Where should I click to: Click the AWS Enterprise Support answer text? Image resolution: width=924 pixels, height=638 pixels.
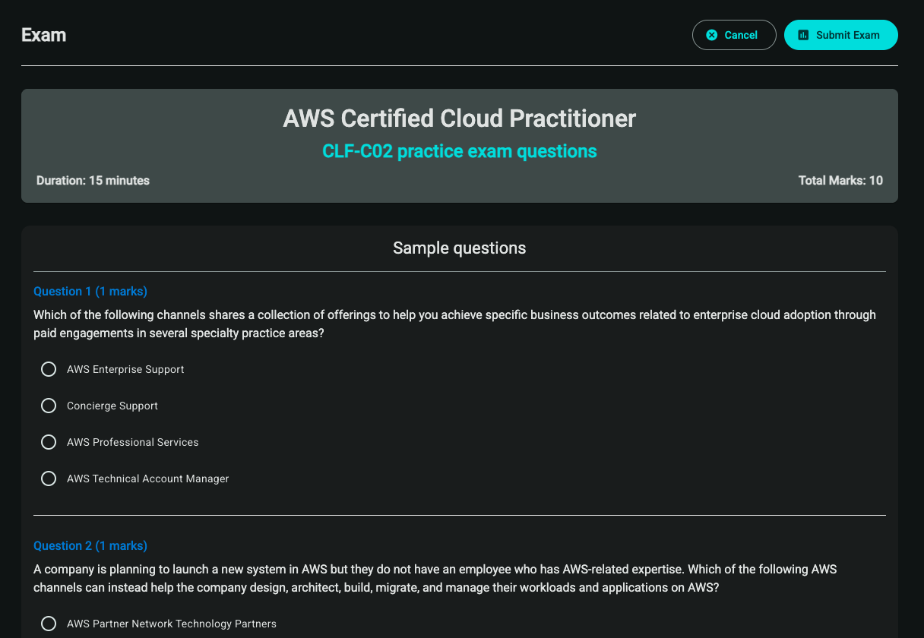(x=125, y=369)
